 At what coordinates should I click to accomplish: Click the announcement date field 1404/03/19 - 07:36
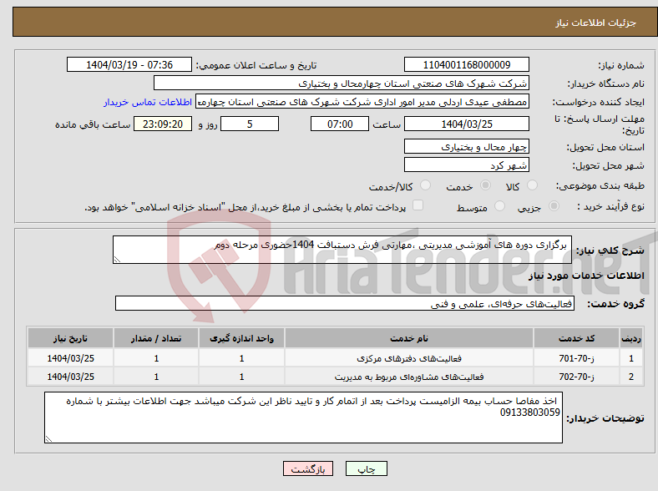(x=129, y=65)
